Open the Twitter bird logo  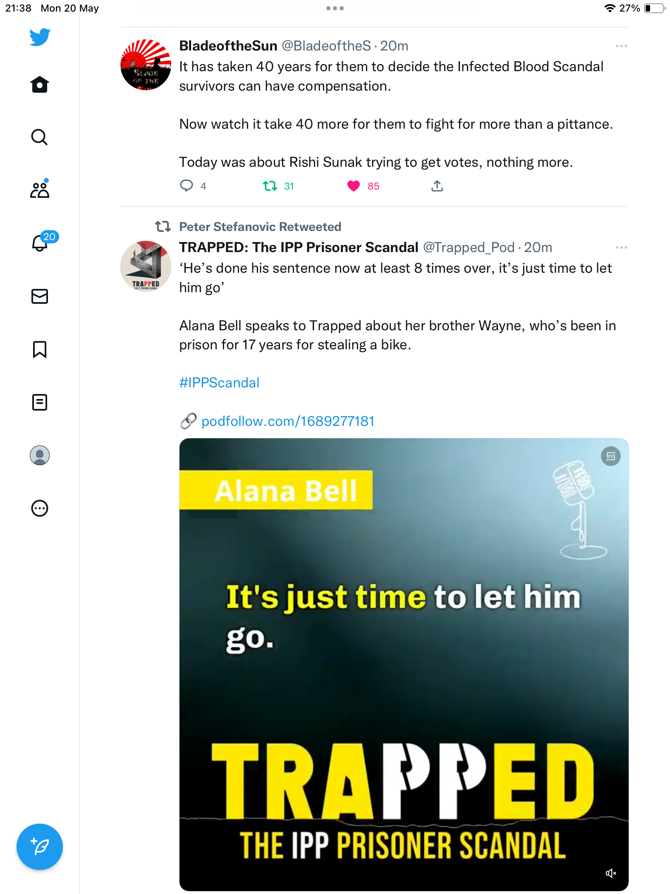pos(40,37)
